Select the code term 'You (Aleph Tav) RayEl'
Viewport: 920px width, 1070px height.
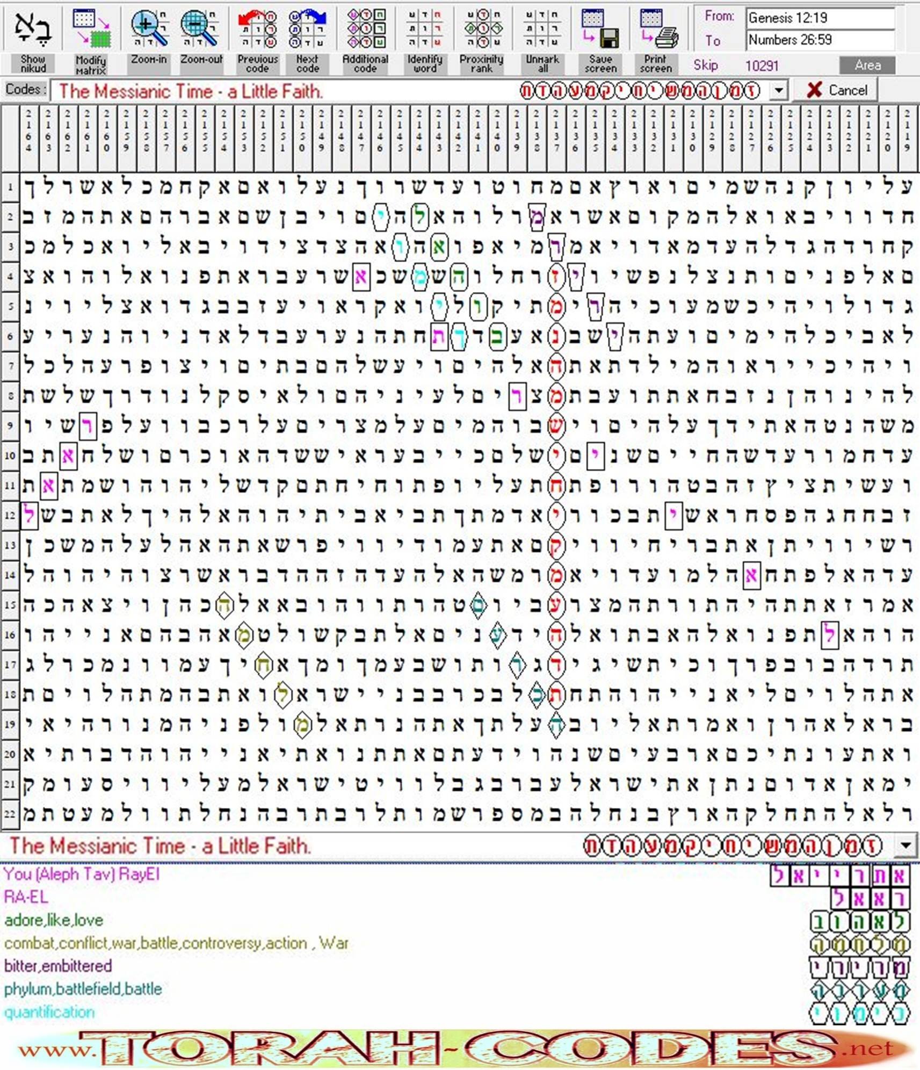pos(82,874)
